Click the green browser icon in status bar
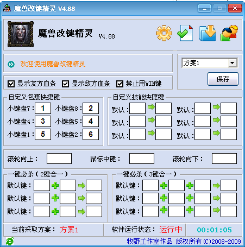This screenshot has width=245, height=247. pos(10,242)
